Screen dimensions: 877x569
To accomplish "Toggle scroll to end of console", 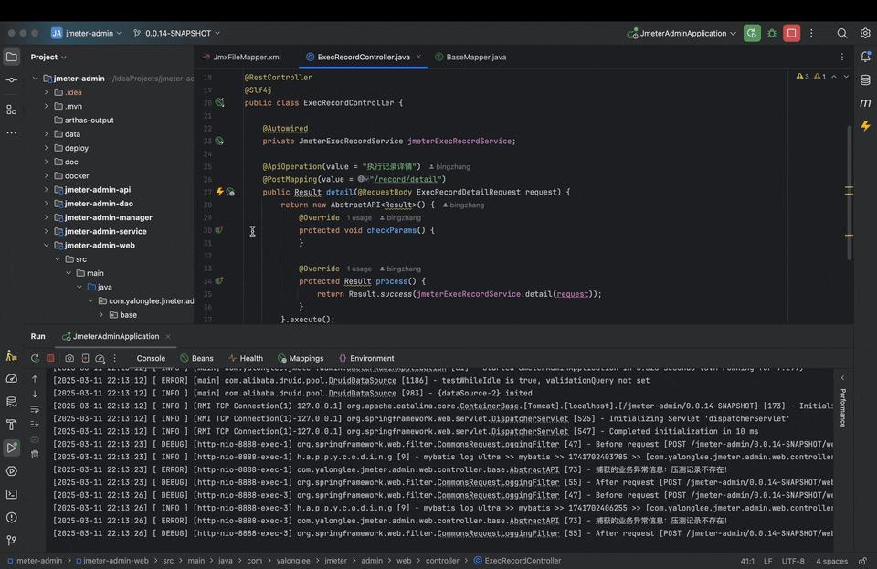I will 35,424.
